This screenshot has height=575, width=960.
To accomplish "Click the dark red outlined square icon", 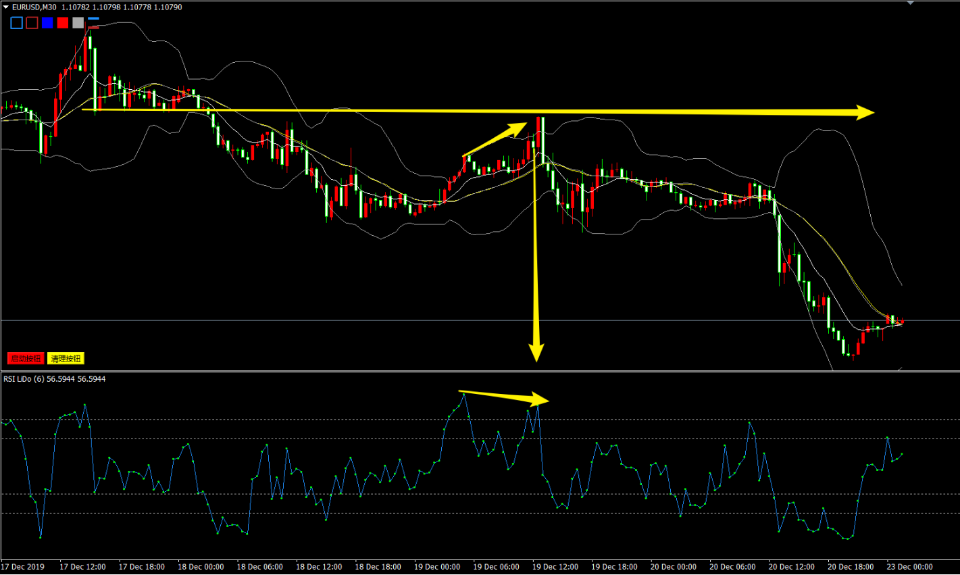I will pyautogui.click(x=32, y=23).
